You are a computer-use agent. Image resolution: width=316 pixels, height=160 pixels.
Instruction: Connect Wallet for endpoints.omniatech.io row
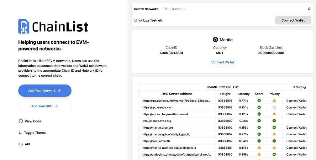click(x=297, y=154)
